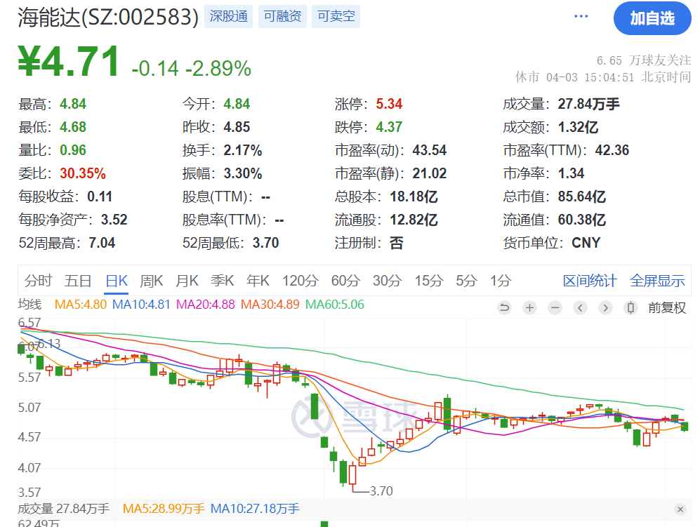This screenshot has width=700, height=527.
Task: Click the MA20:4.88 indicator label
Action: (x=205, y=305)
